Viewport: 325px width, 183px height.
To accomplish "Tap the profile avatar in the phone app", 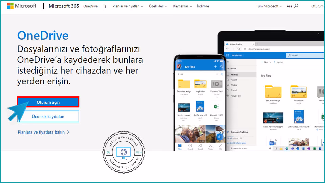I will tap(179, 67).
